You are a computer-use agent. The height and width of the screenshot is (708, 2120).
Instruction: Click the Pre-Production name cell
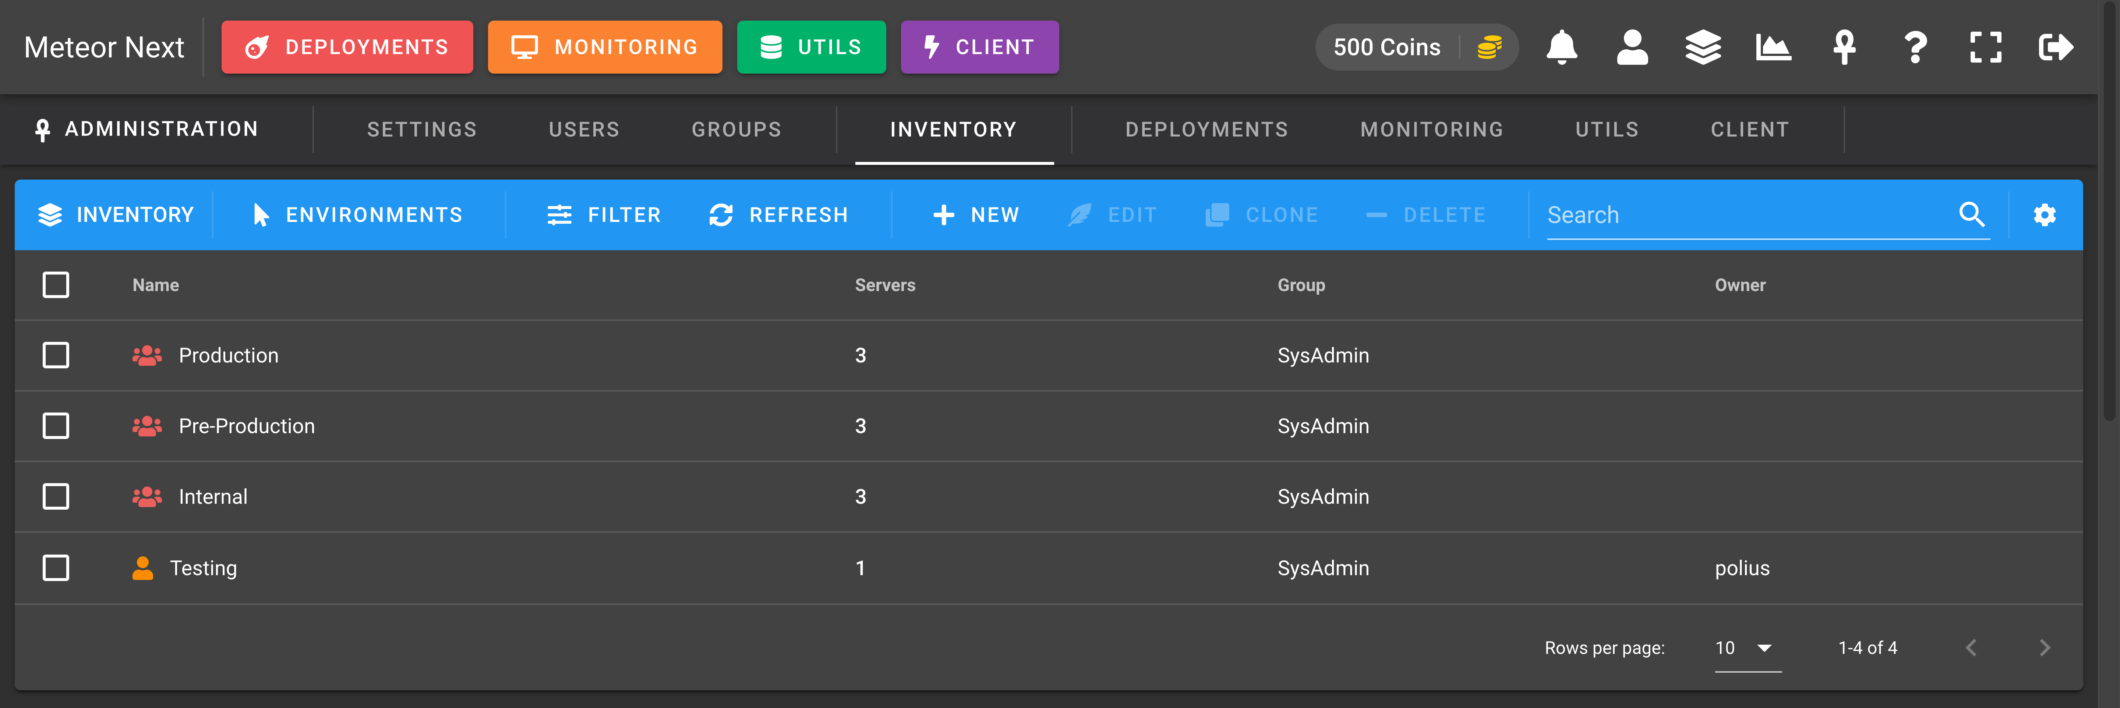coord(247,426)
